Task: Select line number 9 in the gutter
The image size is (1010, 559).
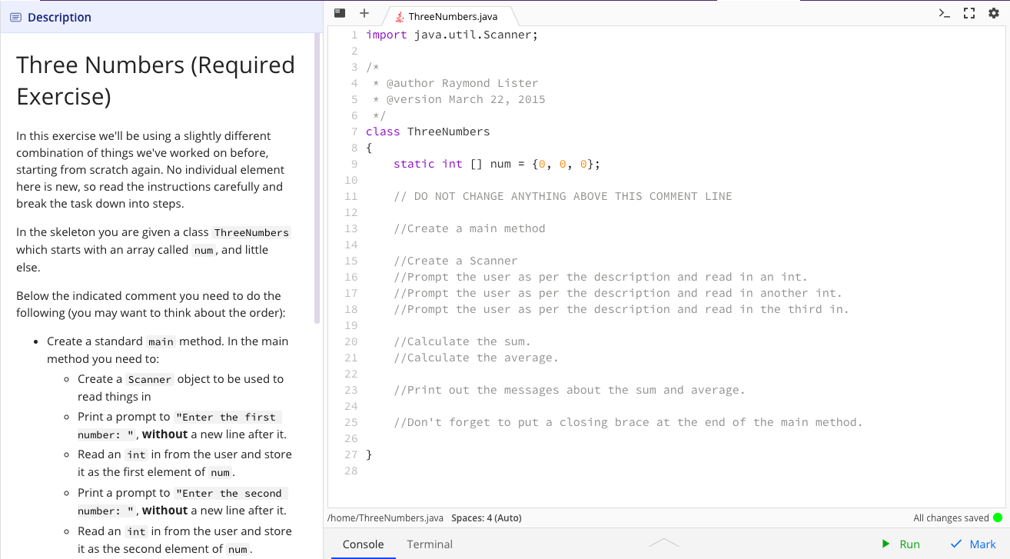Action: coord(354,164)
